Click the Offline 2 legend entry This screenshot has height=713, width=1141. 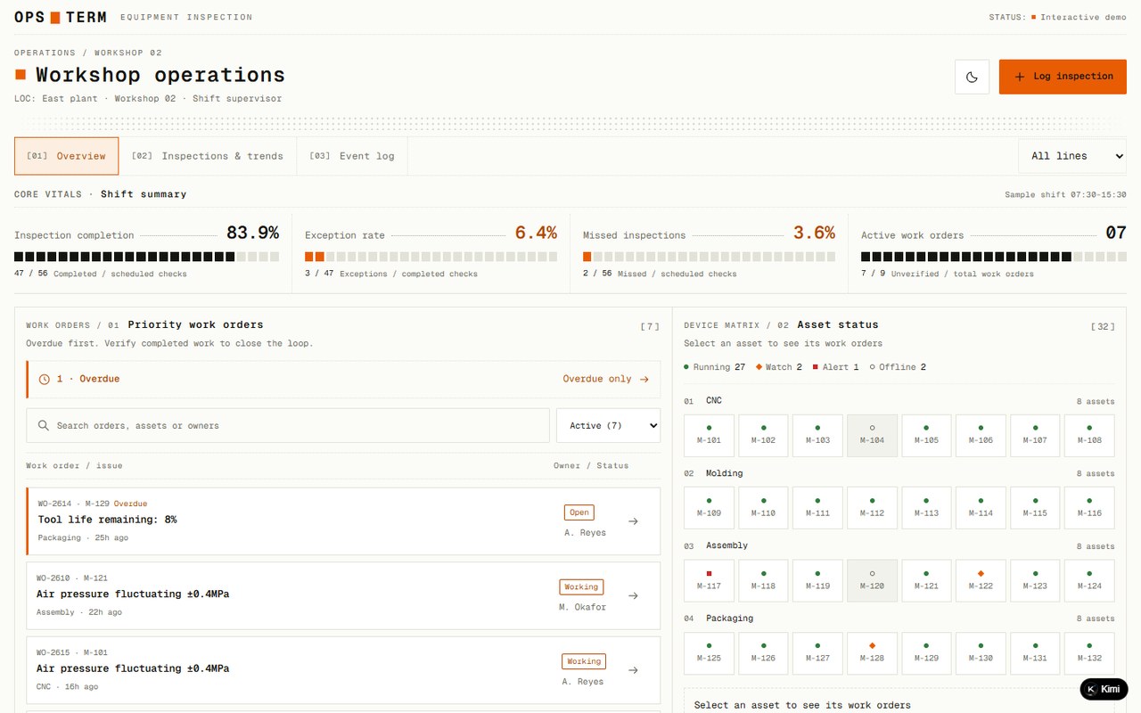[x=898, y=367]
